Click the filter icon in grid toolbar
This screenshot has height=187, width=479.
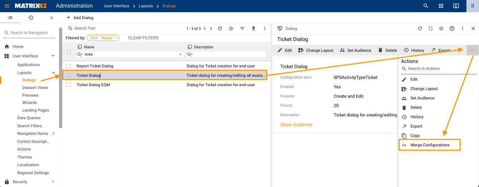click(x=242, y=29)
